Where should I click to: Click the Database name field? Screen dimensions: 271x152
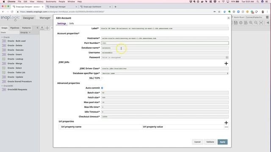click(165, 48)
